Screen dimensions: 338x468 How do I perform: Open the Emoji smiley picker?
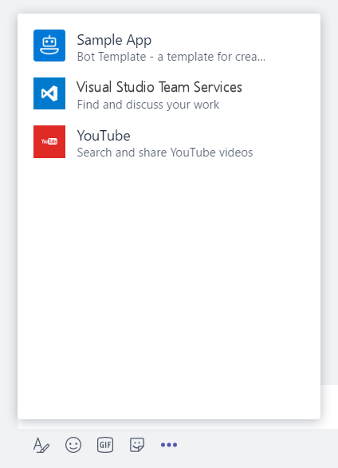(x=73, y=445)
